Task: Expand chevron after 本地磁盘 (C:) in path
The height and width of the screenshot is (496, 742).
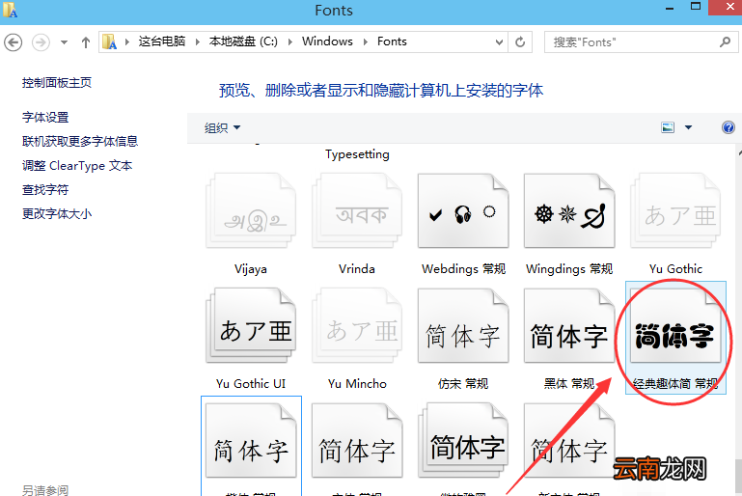Action: (290, 42)
